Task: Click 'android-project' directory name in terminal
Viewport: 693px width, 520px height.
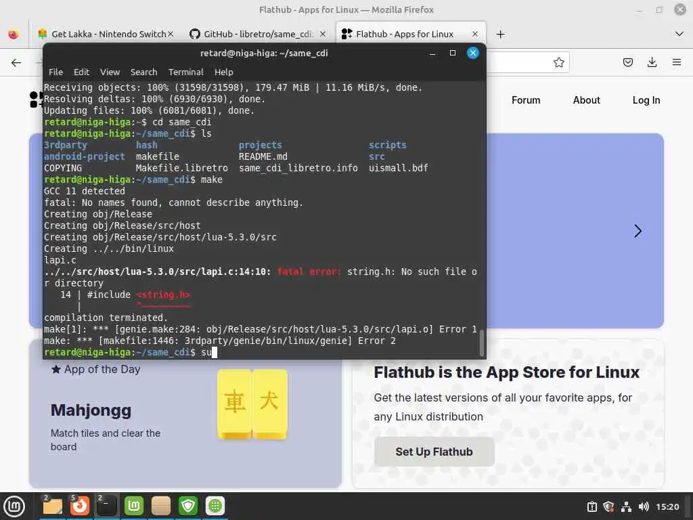Action: [x=84, y=156]
